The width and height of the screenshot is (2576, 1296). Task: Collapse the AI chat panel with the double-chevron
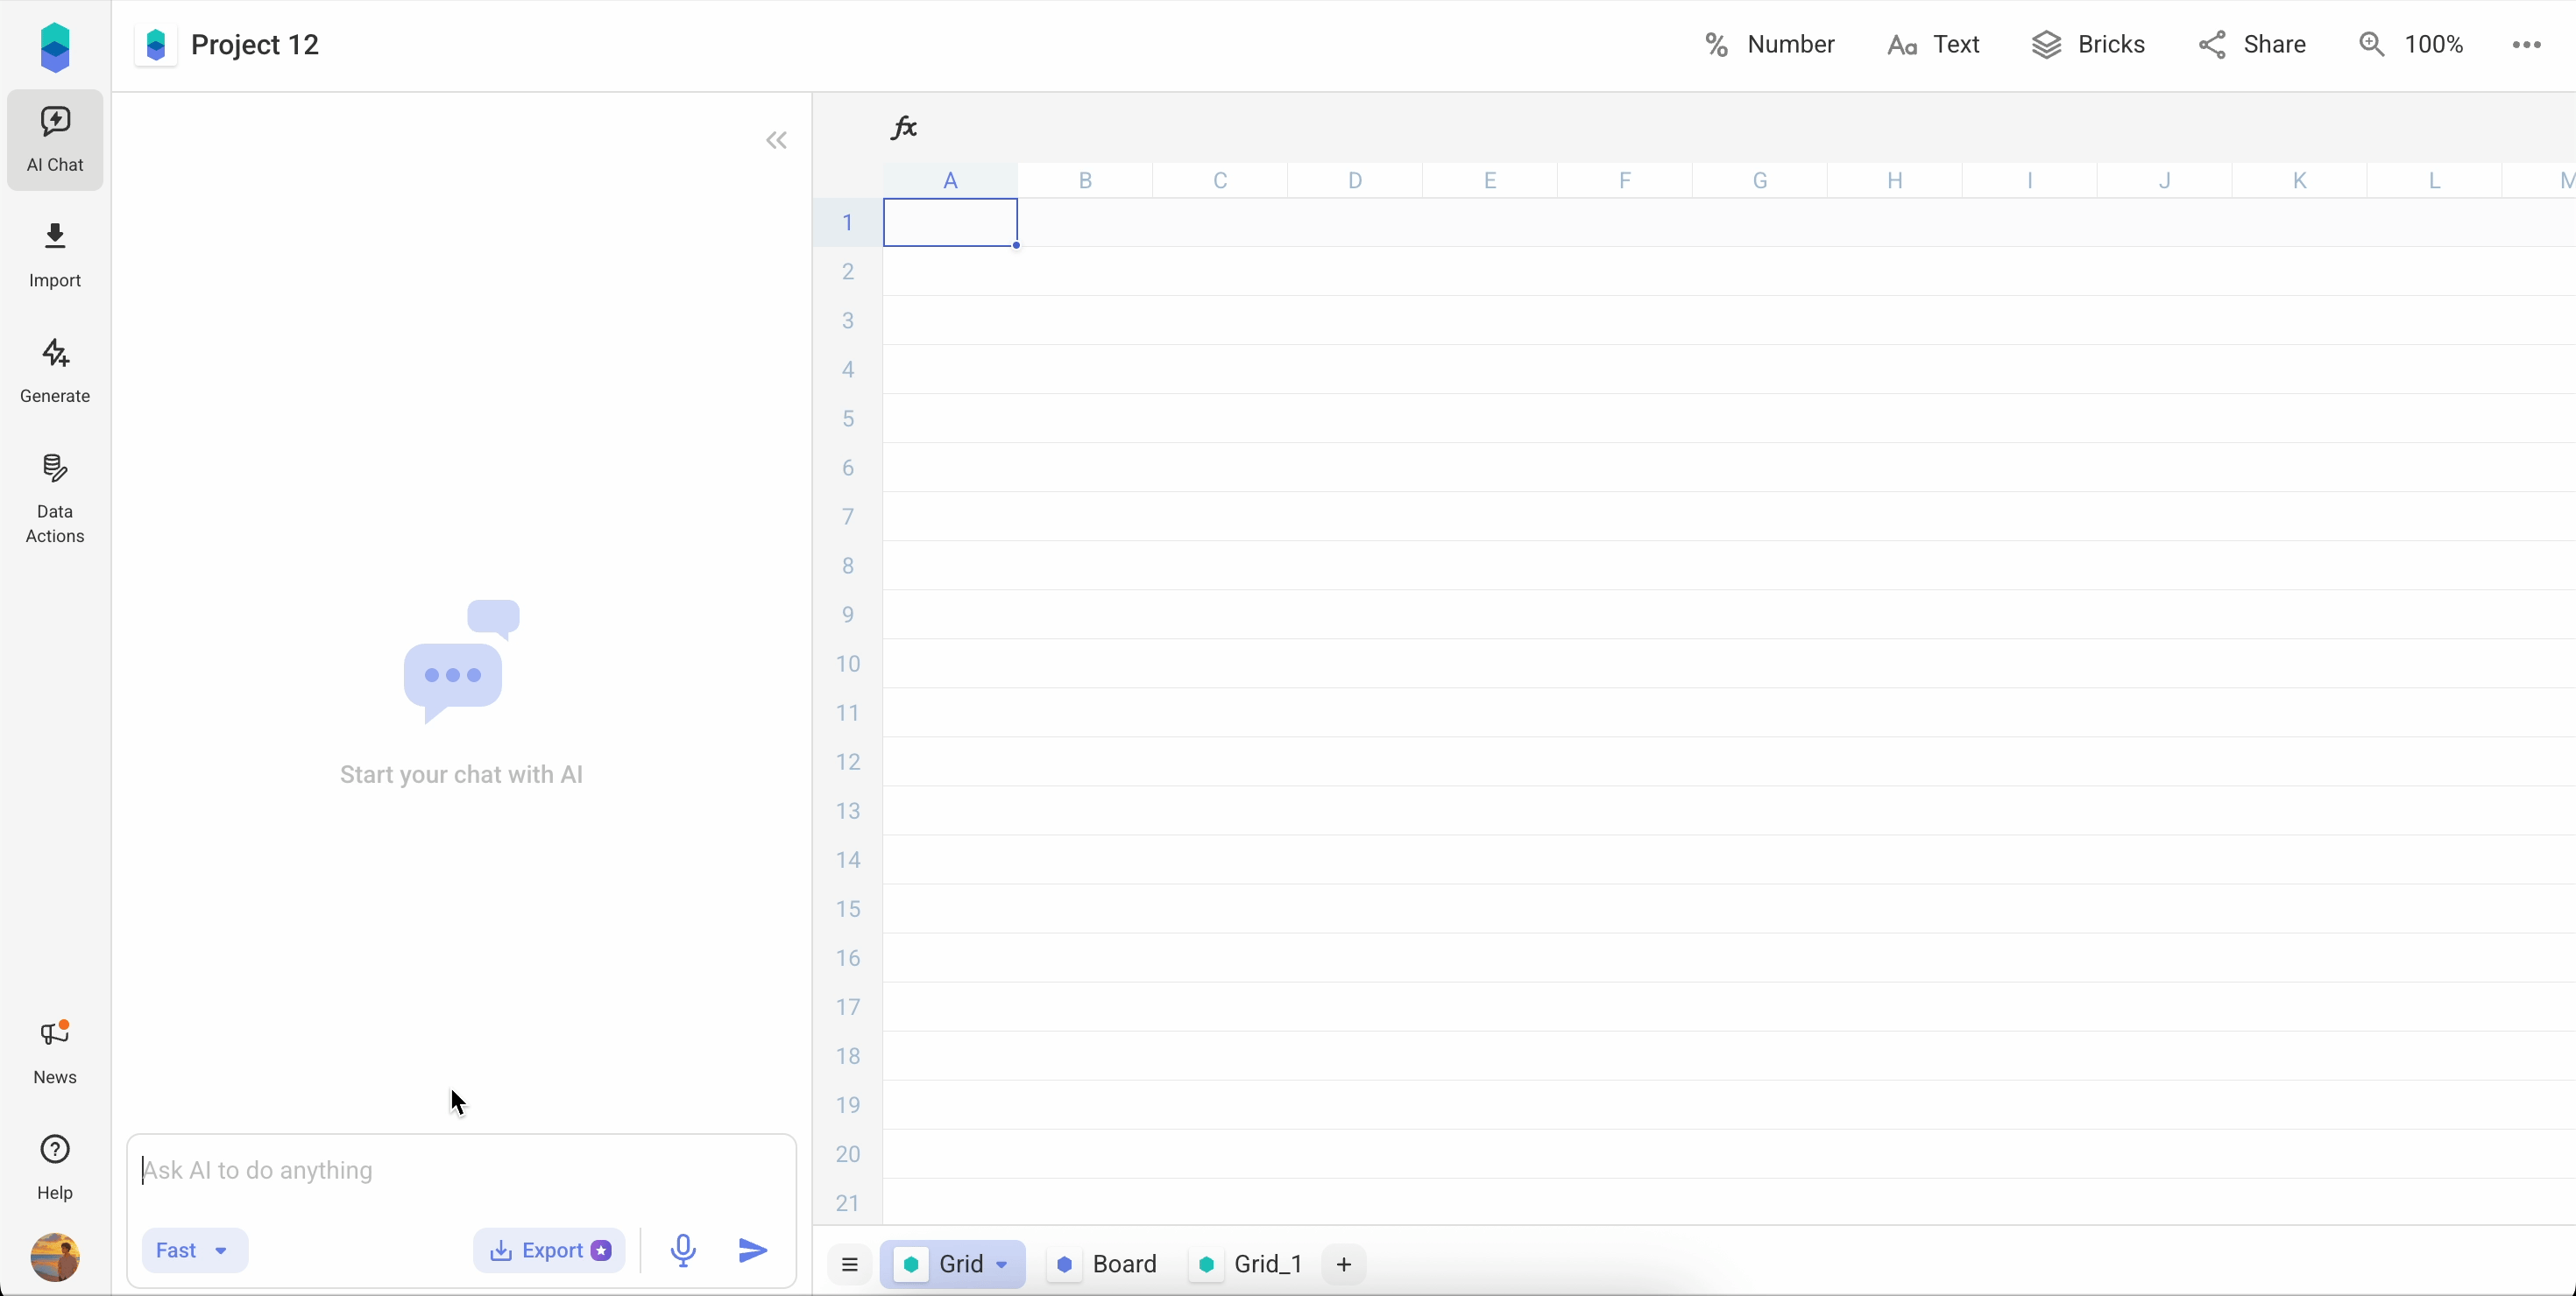pyautogui.click(x=776, y=140)
